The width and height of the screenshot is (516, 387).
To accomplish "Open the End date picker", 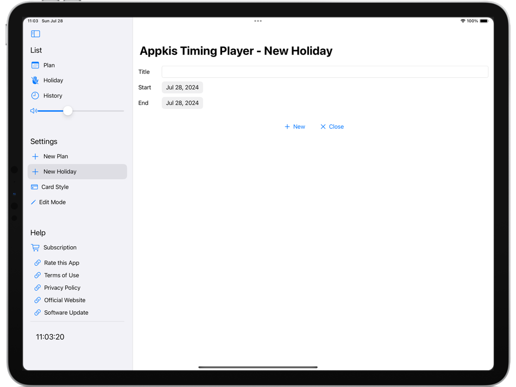I will [x=183, y=103].
